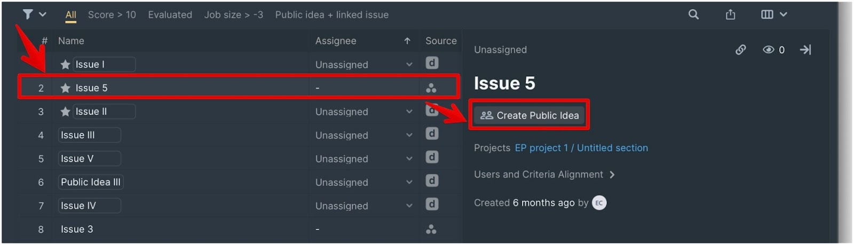Toggle the star on Issue II
Viewport: 854px width, 245px height.
coord(65,112)
